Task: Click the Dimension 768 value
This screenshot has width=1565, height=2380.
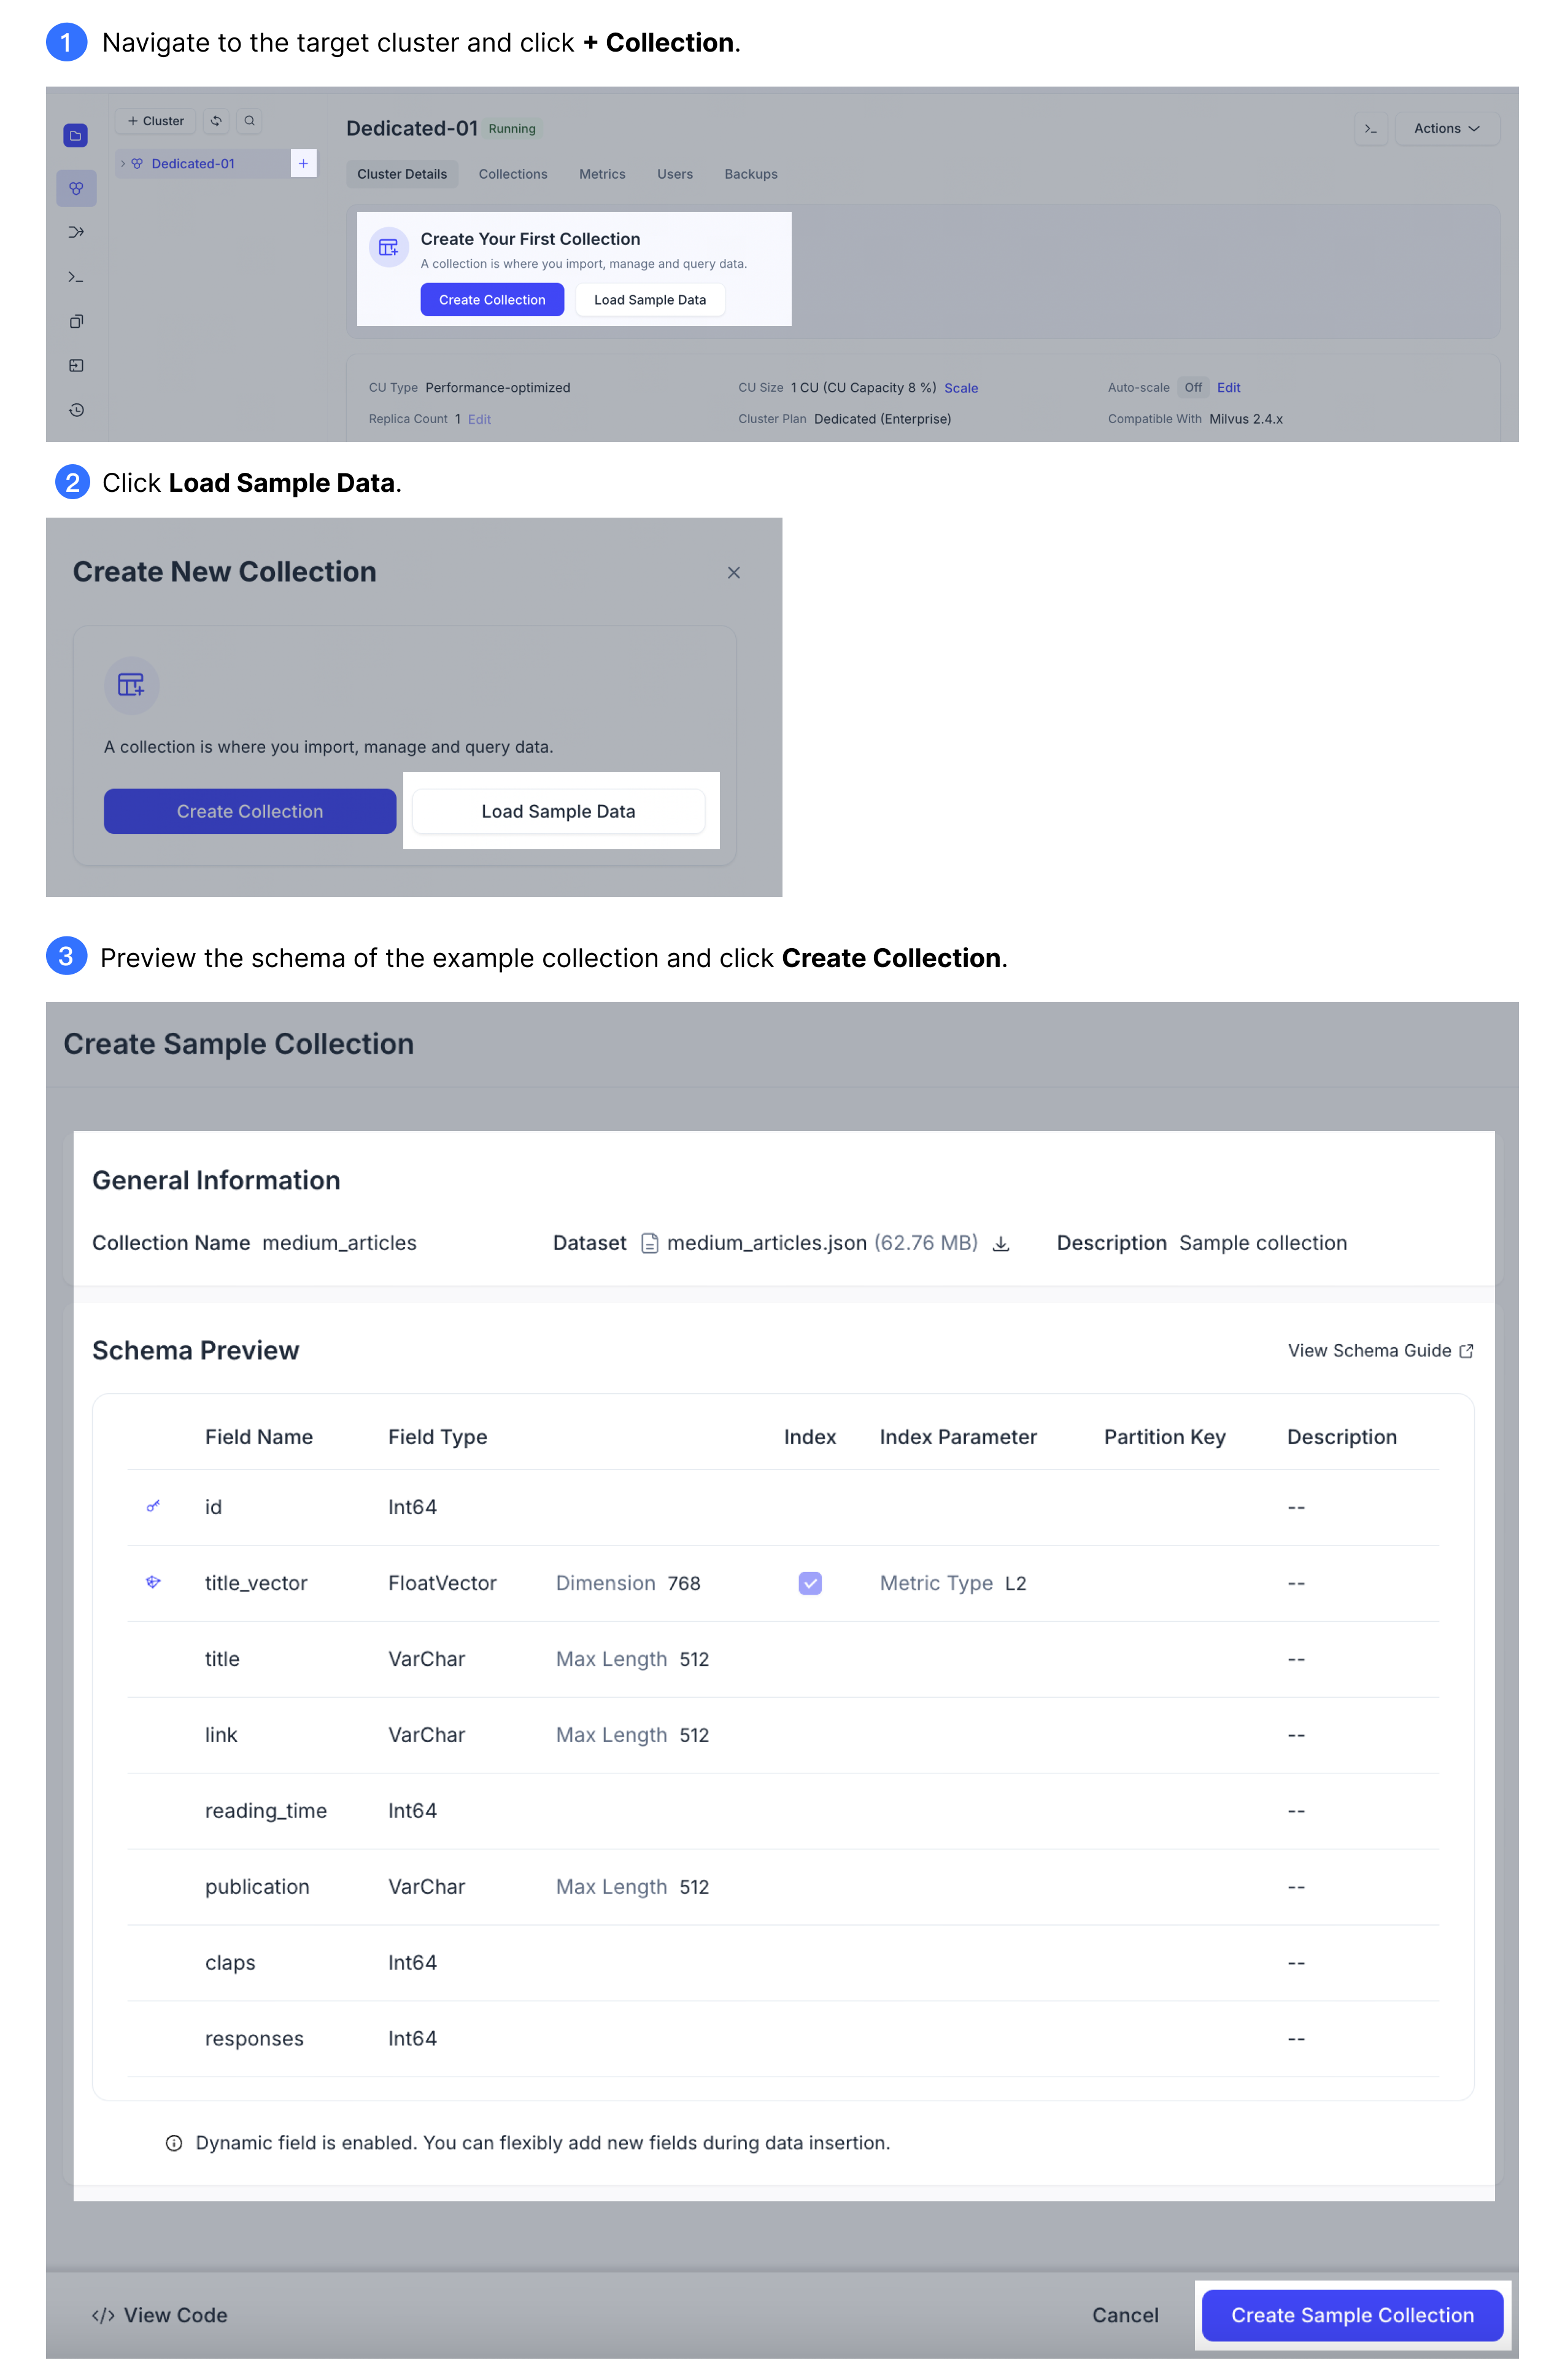Action: coord(628,1583)
